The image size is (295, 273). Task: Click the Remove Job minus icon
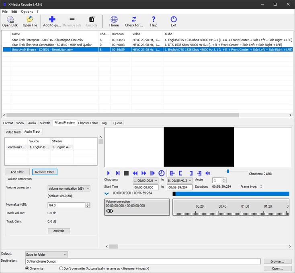72,19
